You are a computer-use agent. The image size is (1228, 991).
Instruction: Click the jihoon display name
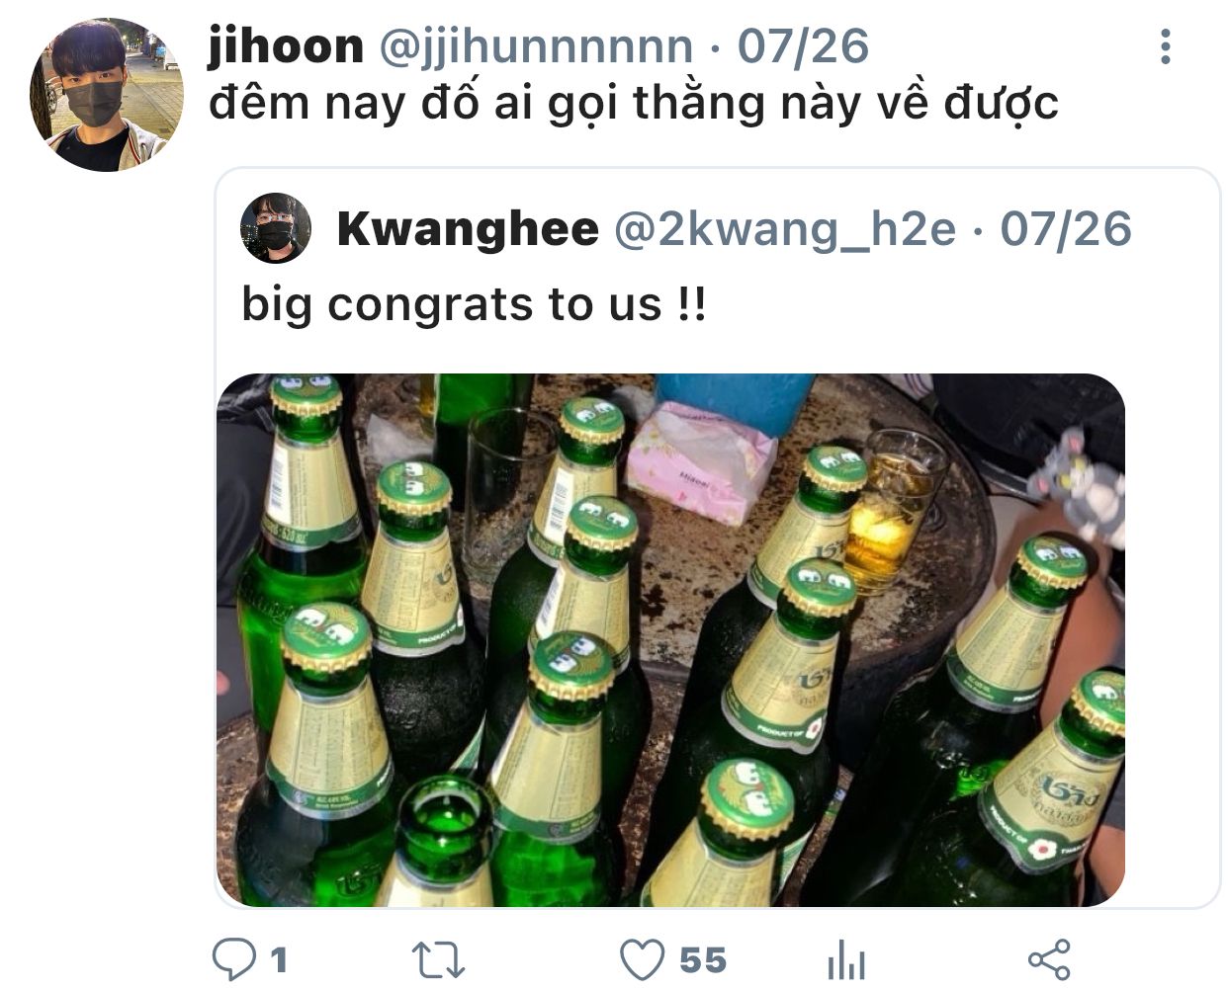coord(286,45)
